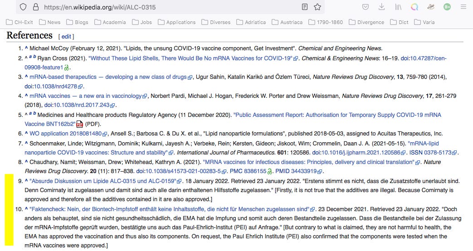Bookmark this page with the star icon
473x251 pixels.
coord(317,7)
